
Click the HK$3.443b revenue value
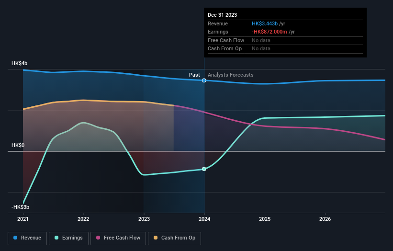click(265, 23)
